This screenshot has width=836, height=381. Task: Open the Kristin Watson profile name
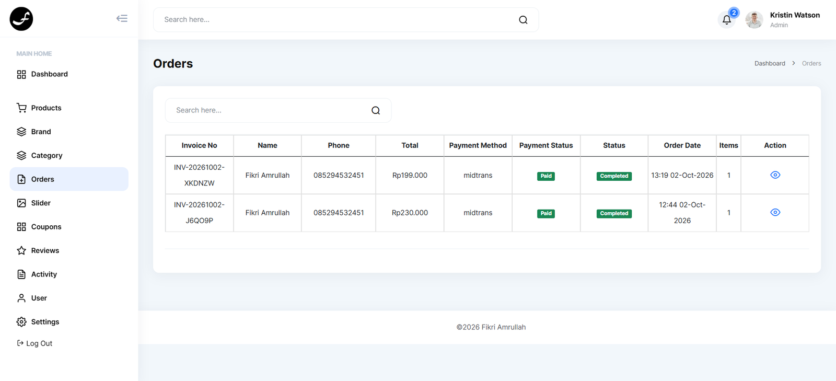click(x=795, y=15)
